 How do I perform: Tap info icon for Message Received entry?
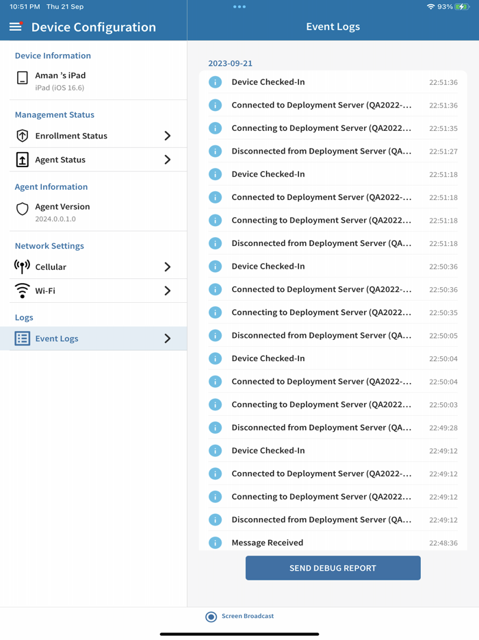point(216,543)
